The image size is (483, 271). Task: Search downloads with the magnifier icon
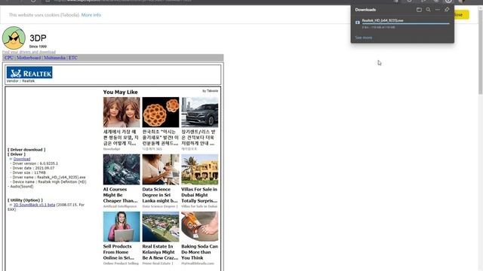(x=428, y=10)
